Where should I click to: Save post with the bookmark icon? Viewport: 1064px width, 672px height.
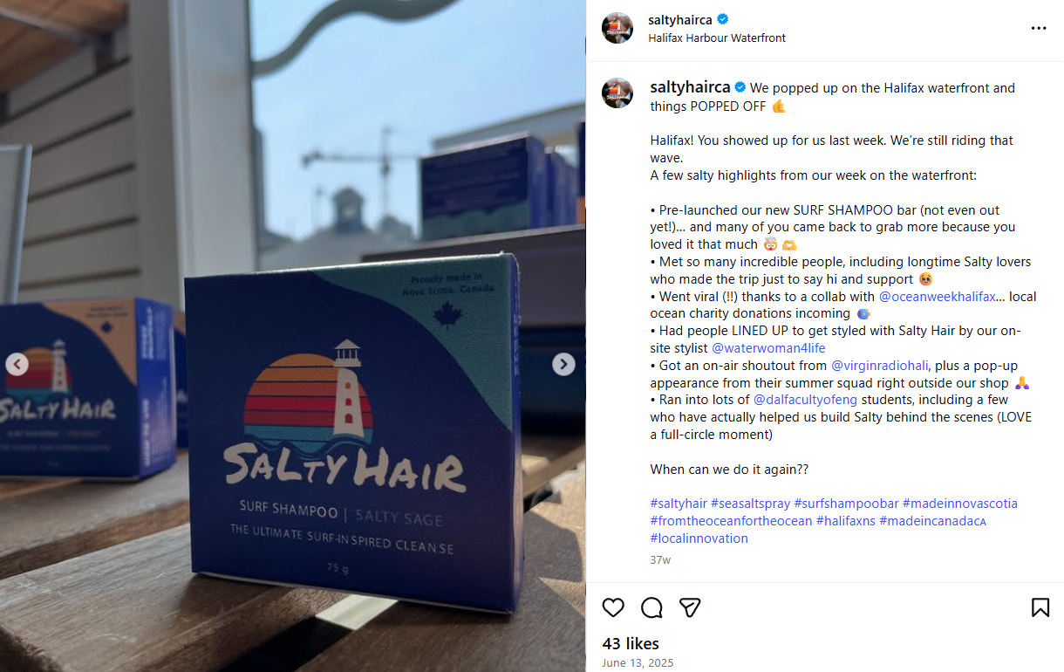pyautogui.click(x=1040, y=607)
